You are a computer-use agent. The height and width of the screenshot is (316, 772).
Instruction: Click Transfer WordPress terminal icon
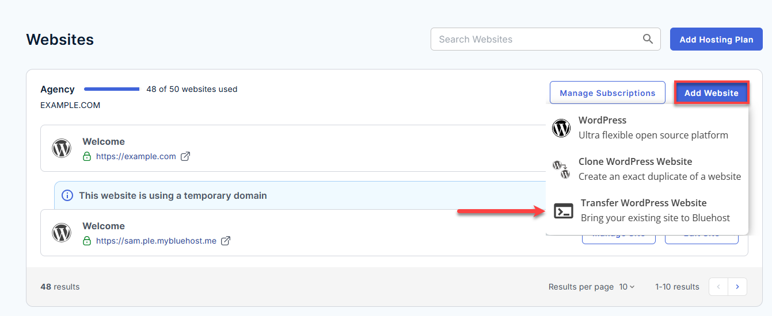(x=564, y=211)
